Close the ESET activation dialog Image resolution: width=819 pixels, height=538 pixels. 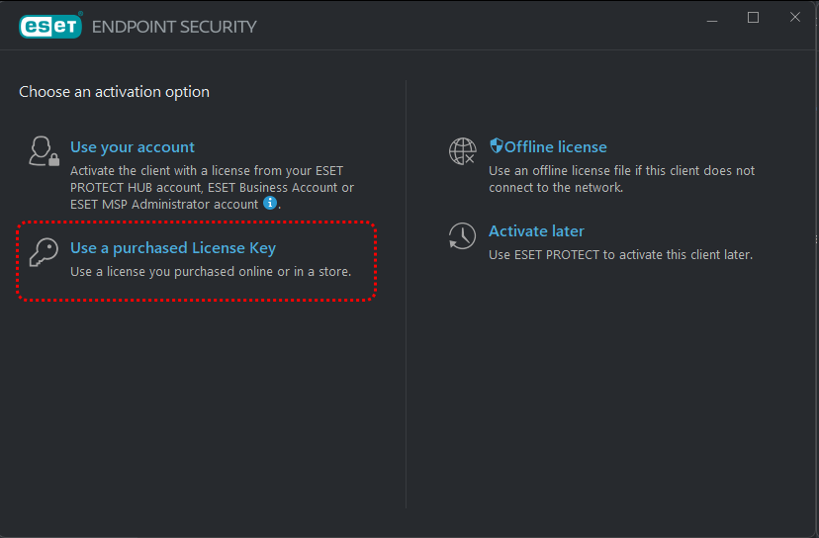pos(794,18)
